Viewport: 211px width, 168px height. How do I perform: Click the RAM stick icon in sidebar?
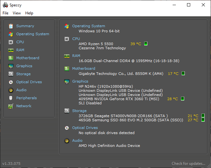(11, 50)
